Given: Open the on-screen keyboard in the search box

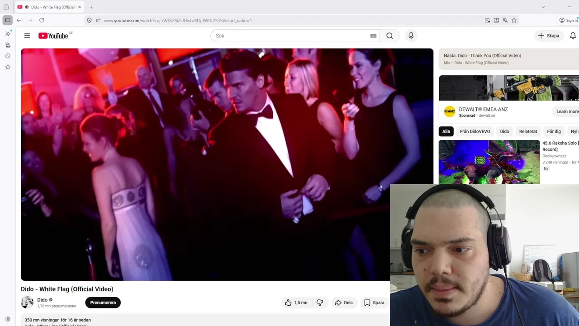Looking at the screenshot, I should click(x=373, y=36).
